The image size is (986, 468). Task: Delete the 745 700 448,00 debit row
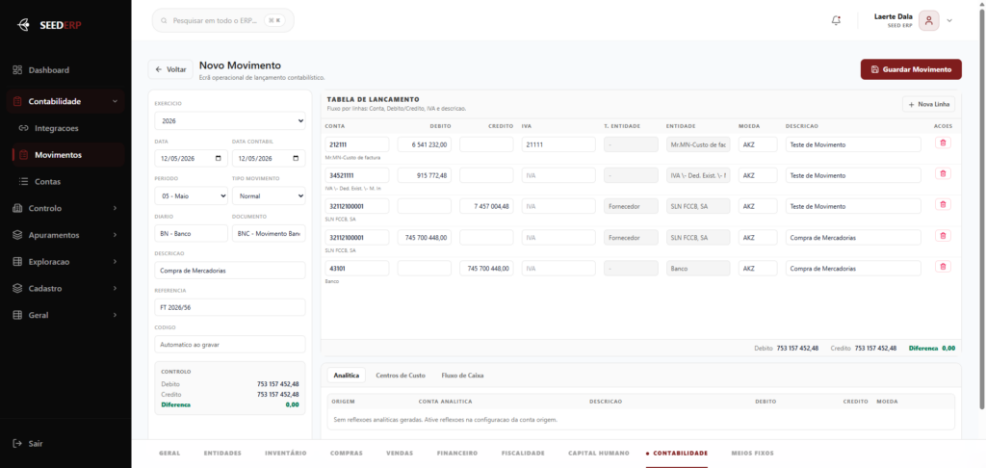tap(943, 236)
